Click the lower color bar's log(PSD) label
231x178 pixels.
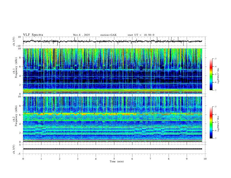click(218, 124)
